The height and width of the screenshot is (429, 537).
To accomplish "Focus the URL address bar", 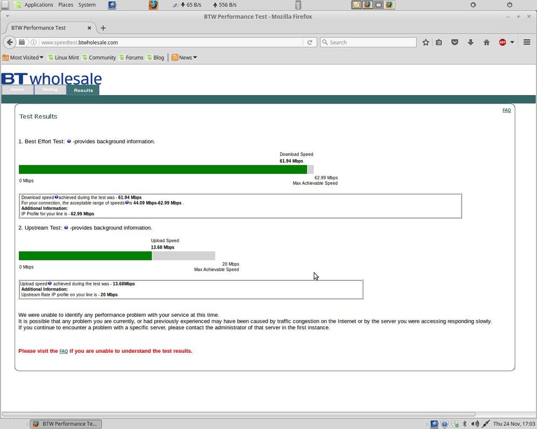I will 170,42.
